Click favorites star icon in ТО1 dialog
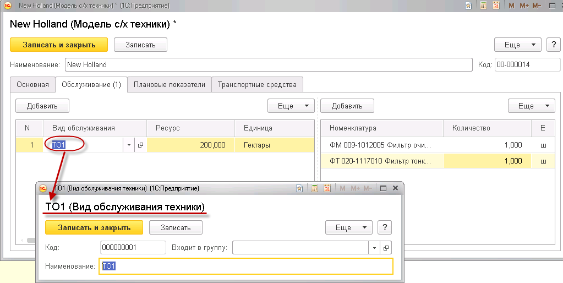The image size is (563, 283). click(299, 188)
